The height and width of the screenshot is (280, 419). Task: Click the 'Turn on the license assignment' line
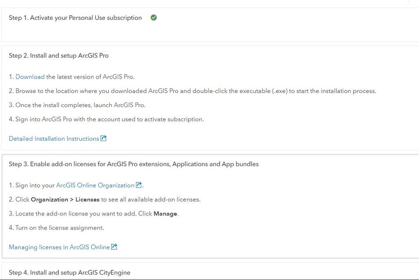(x=60, y=228)
